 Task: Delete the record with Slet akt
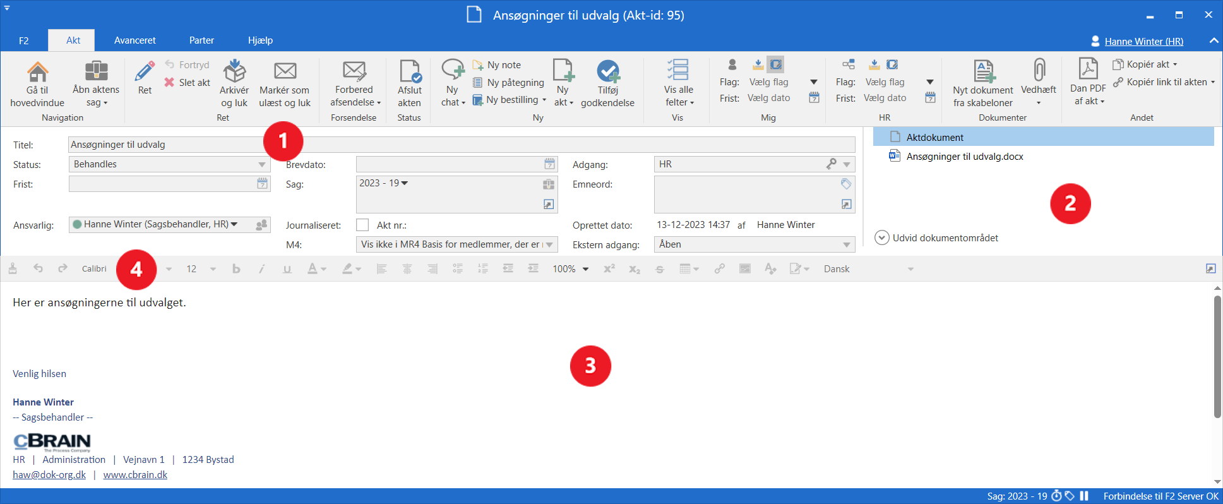[x=188, y=82]
